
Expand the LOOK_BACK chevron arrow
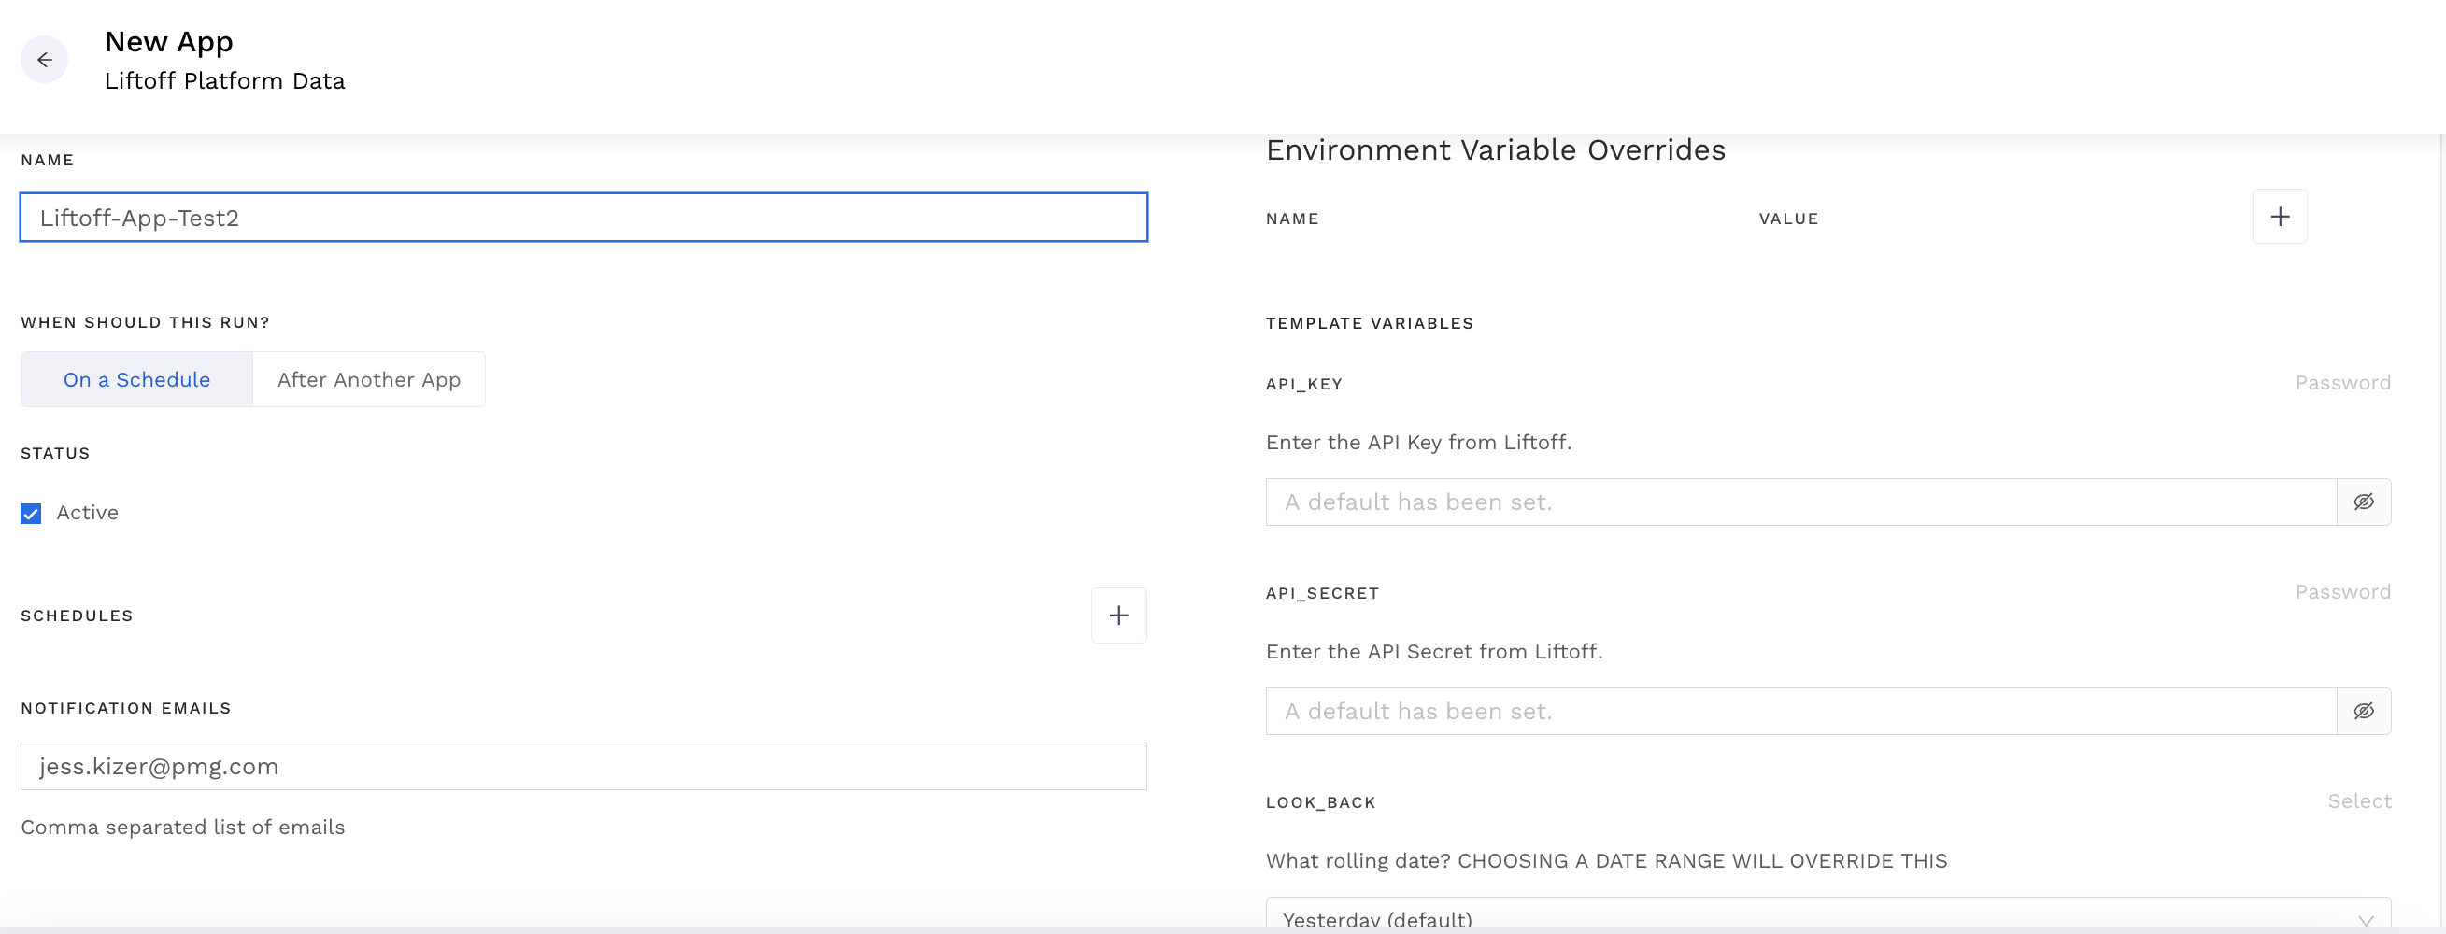tap(2366, 920)
